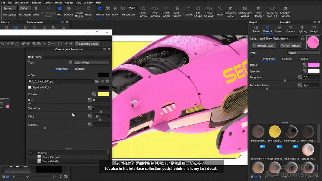The image size is (322, 181).
Task: Load texture file via folder icon
Action: [97, 81]
